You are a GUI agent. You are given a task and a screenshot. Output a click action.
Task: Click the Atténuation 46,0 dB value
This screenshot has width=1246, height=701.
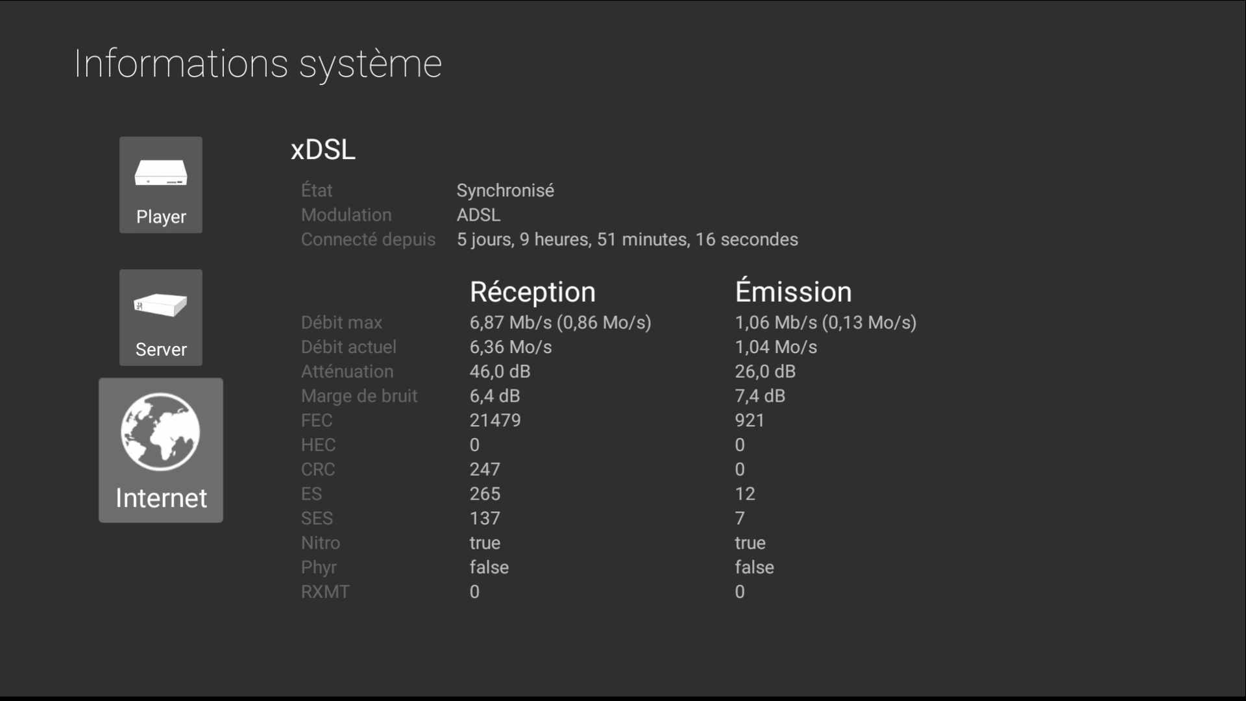[x=500, y=371]
